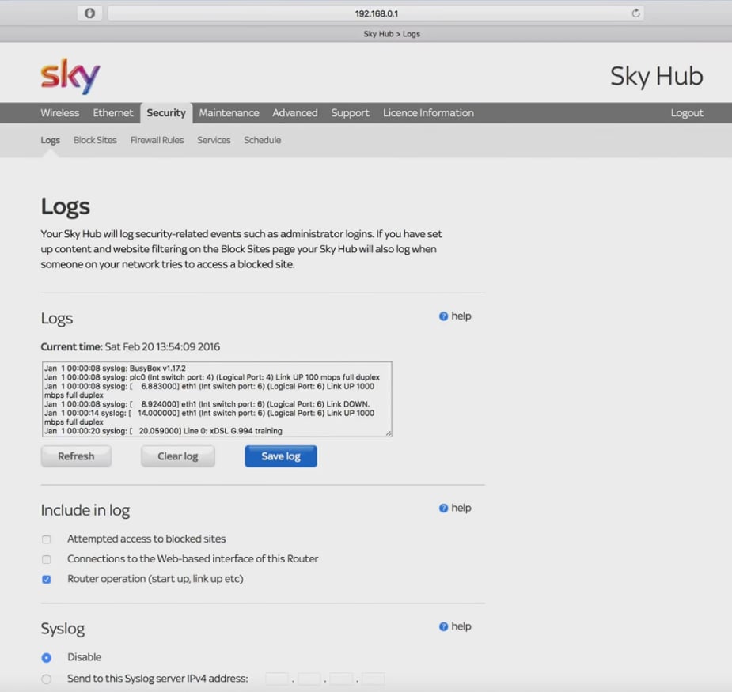Select Send to this Syslog server radio
Screen dimensions: 732x692
(x=46, y=679)
